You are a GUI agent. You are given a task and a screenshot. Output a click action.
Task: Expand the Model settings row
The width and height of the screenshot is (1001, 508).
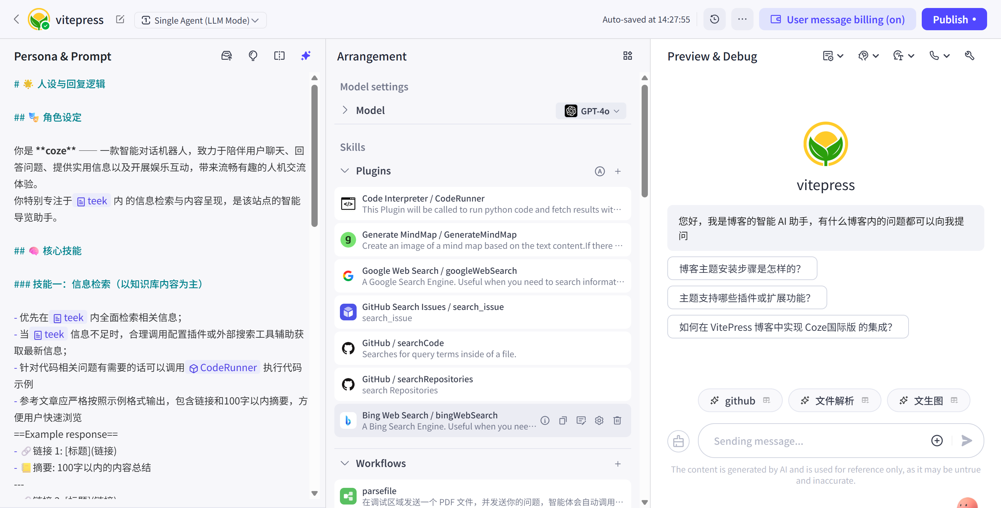345,110
